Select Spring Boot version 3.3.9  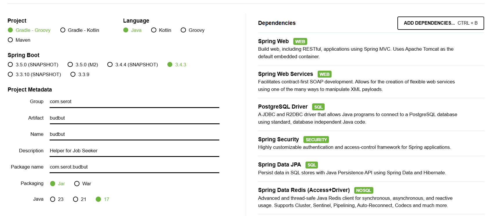(80, 74)
